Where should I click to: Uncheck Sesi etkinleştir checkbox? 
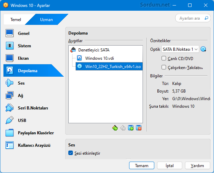70,153
